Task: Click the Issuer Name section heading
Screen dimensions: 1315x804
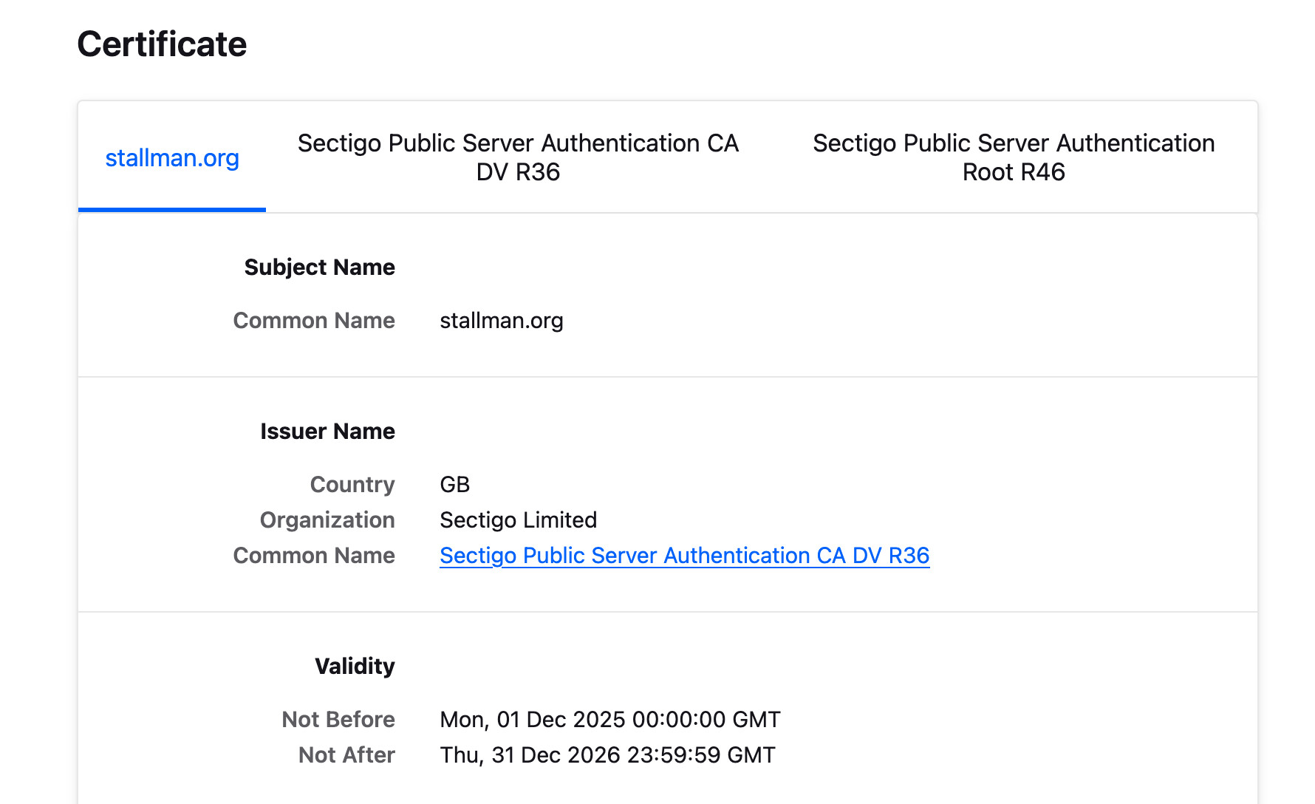Action: click(327, 431)
